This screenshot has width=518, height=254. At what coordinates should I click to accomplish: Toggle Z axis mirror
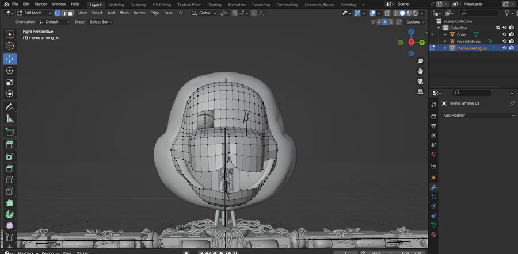pos(391,22)
